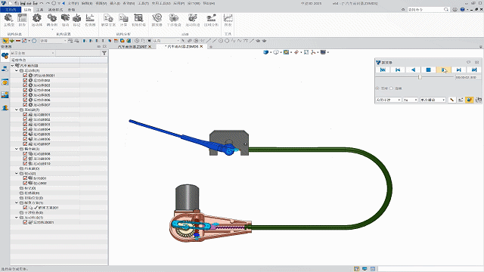Click the 传感器 (sensor) ribbon icon
The width and height of the screenshot is (484, 272).
click(x=90, y=20)
